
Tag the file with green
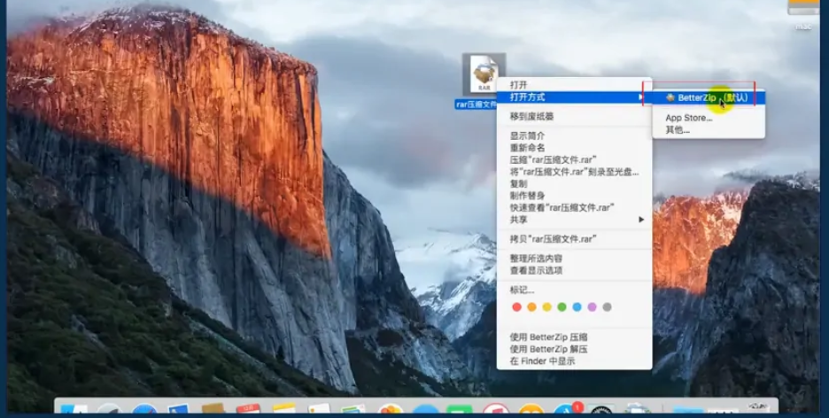(x=562, y=307)
